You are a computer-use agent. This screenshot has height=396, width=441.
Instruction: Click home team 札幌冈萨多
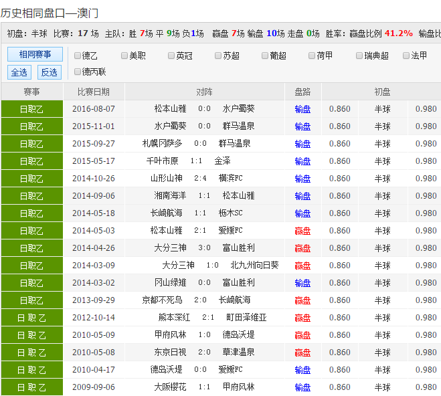click(163, 144)
